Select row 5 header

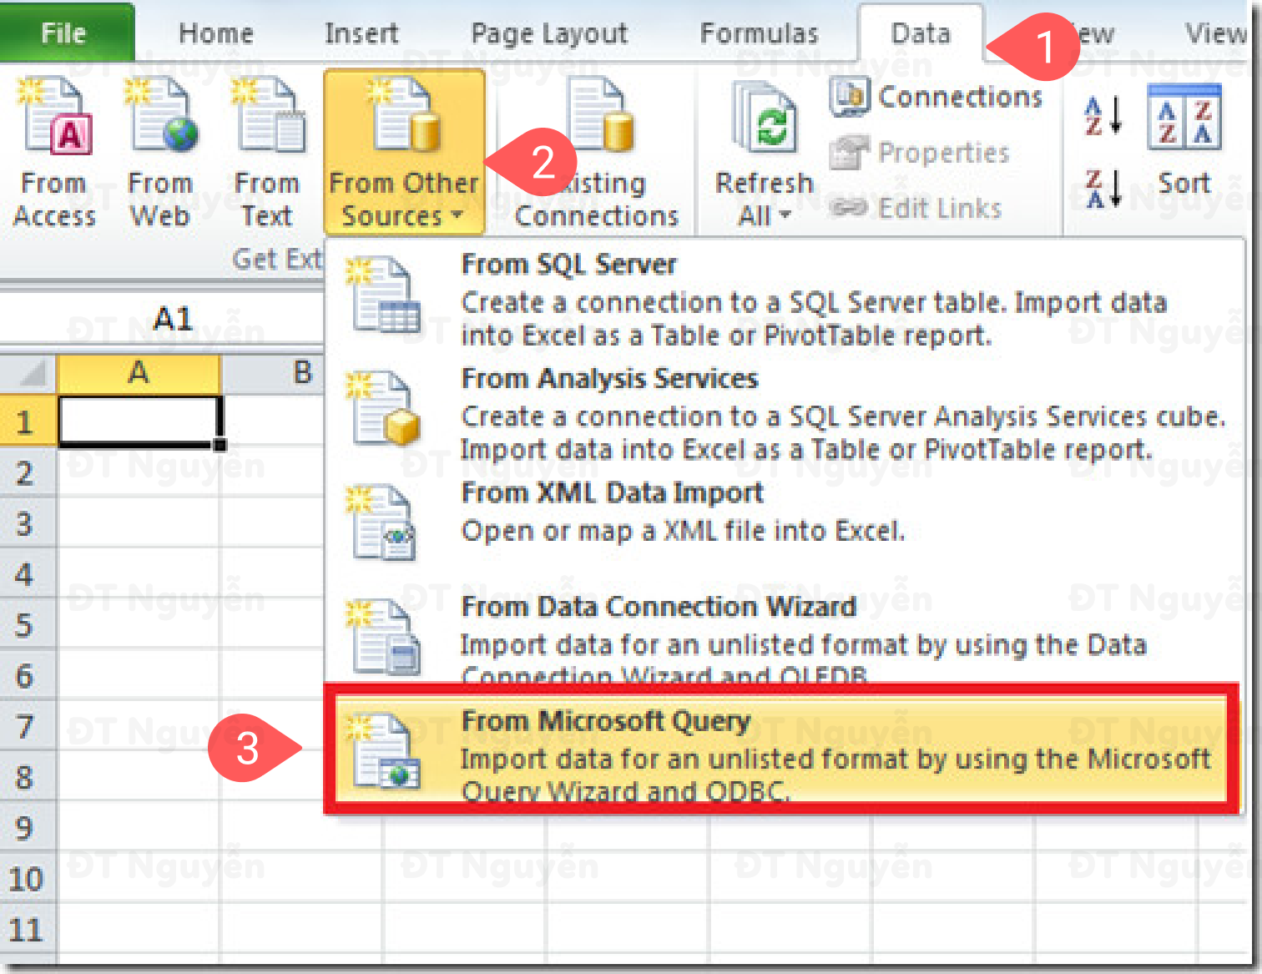click(x=27, y=624)
